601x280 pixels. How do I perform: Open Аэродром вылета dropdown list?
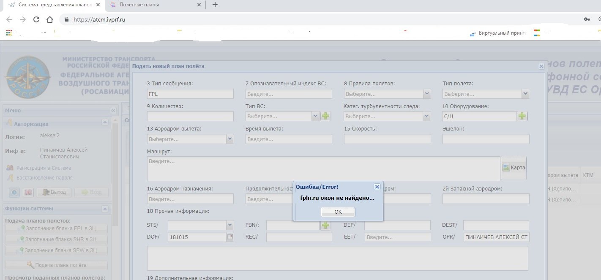point(229,139)
